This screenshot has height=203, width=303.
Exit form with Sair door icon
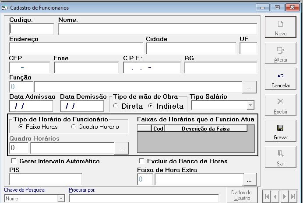(280, 154)
